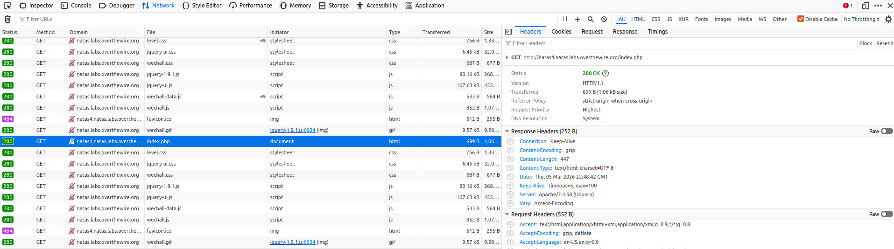Click help icon for Accept-Language header

coord(510,242)
